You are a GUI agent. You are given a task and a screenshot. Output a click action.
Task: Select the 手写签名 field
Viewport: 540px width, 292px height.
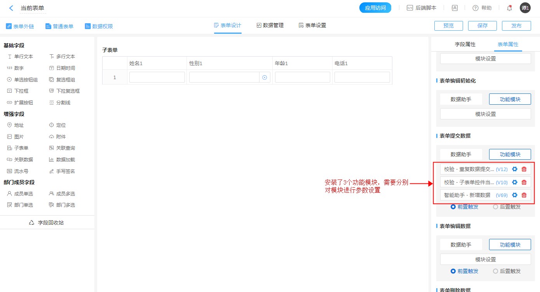[x=62, y=171]
